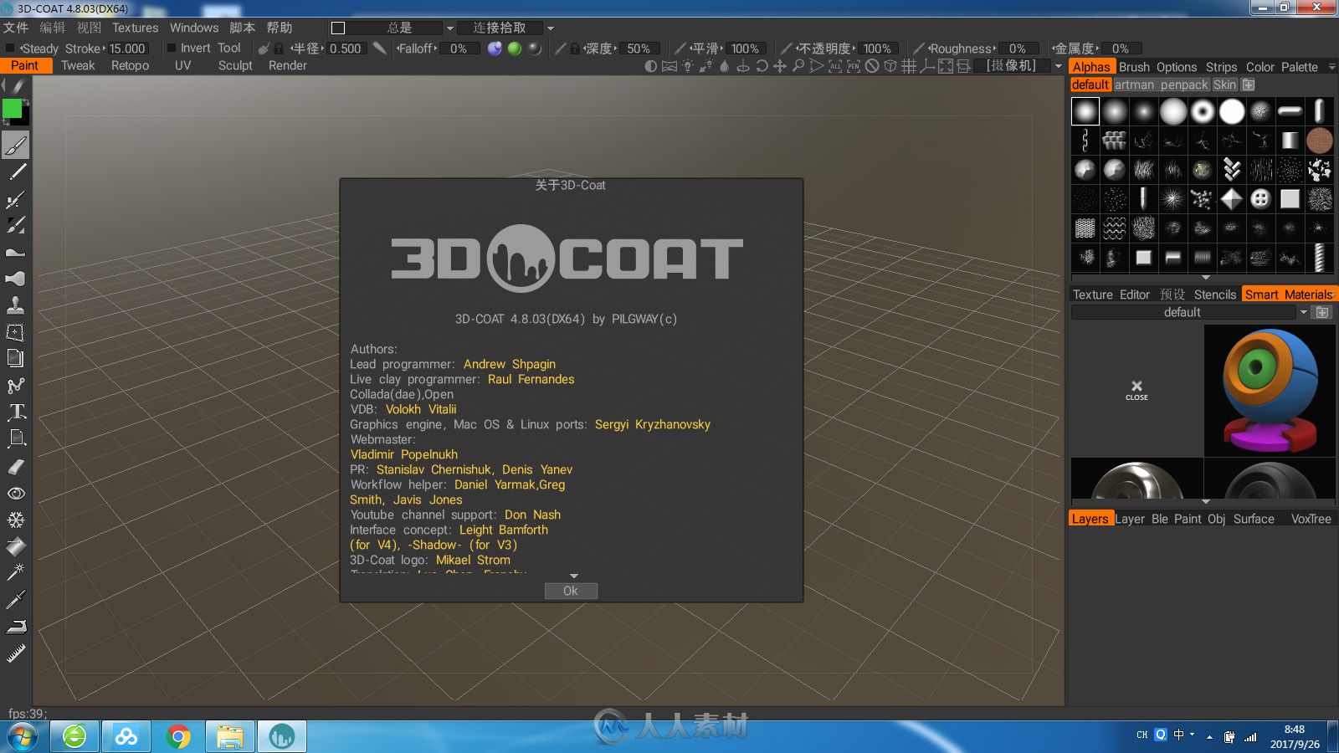Choose the Text tool (T icon)
1339x753 pixels.
(x=16, y=412)
